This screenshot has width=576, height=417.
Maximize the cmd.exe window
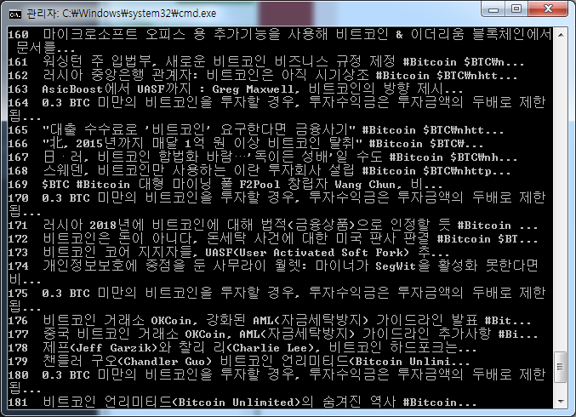click(516, 9)
